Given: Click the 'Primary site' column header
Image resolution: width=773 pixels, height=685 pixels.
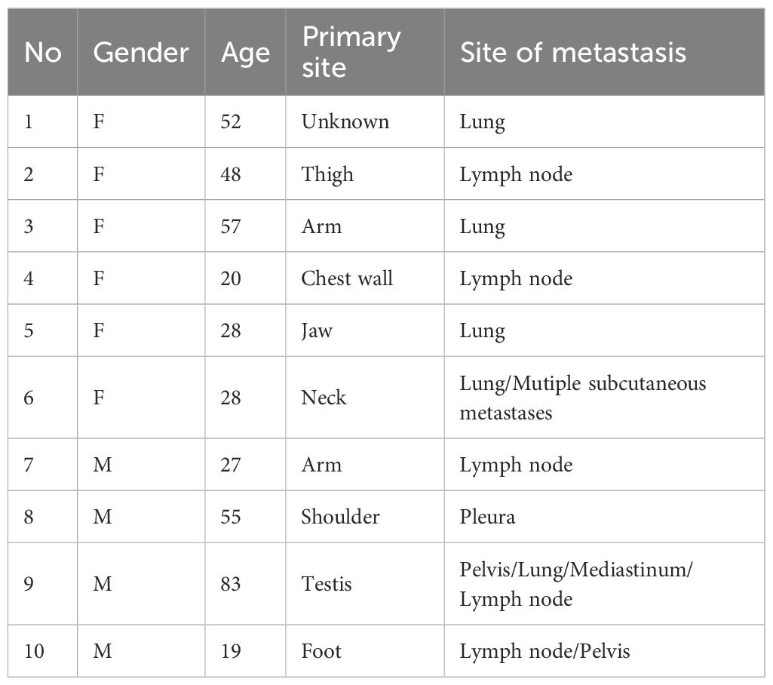Looking at the screenshot, I should click(x=351, y=52).
